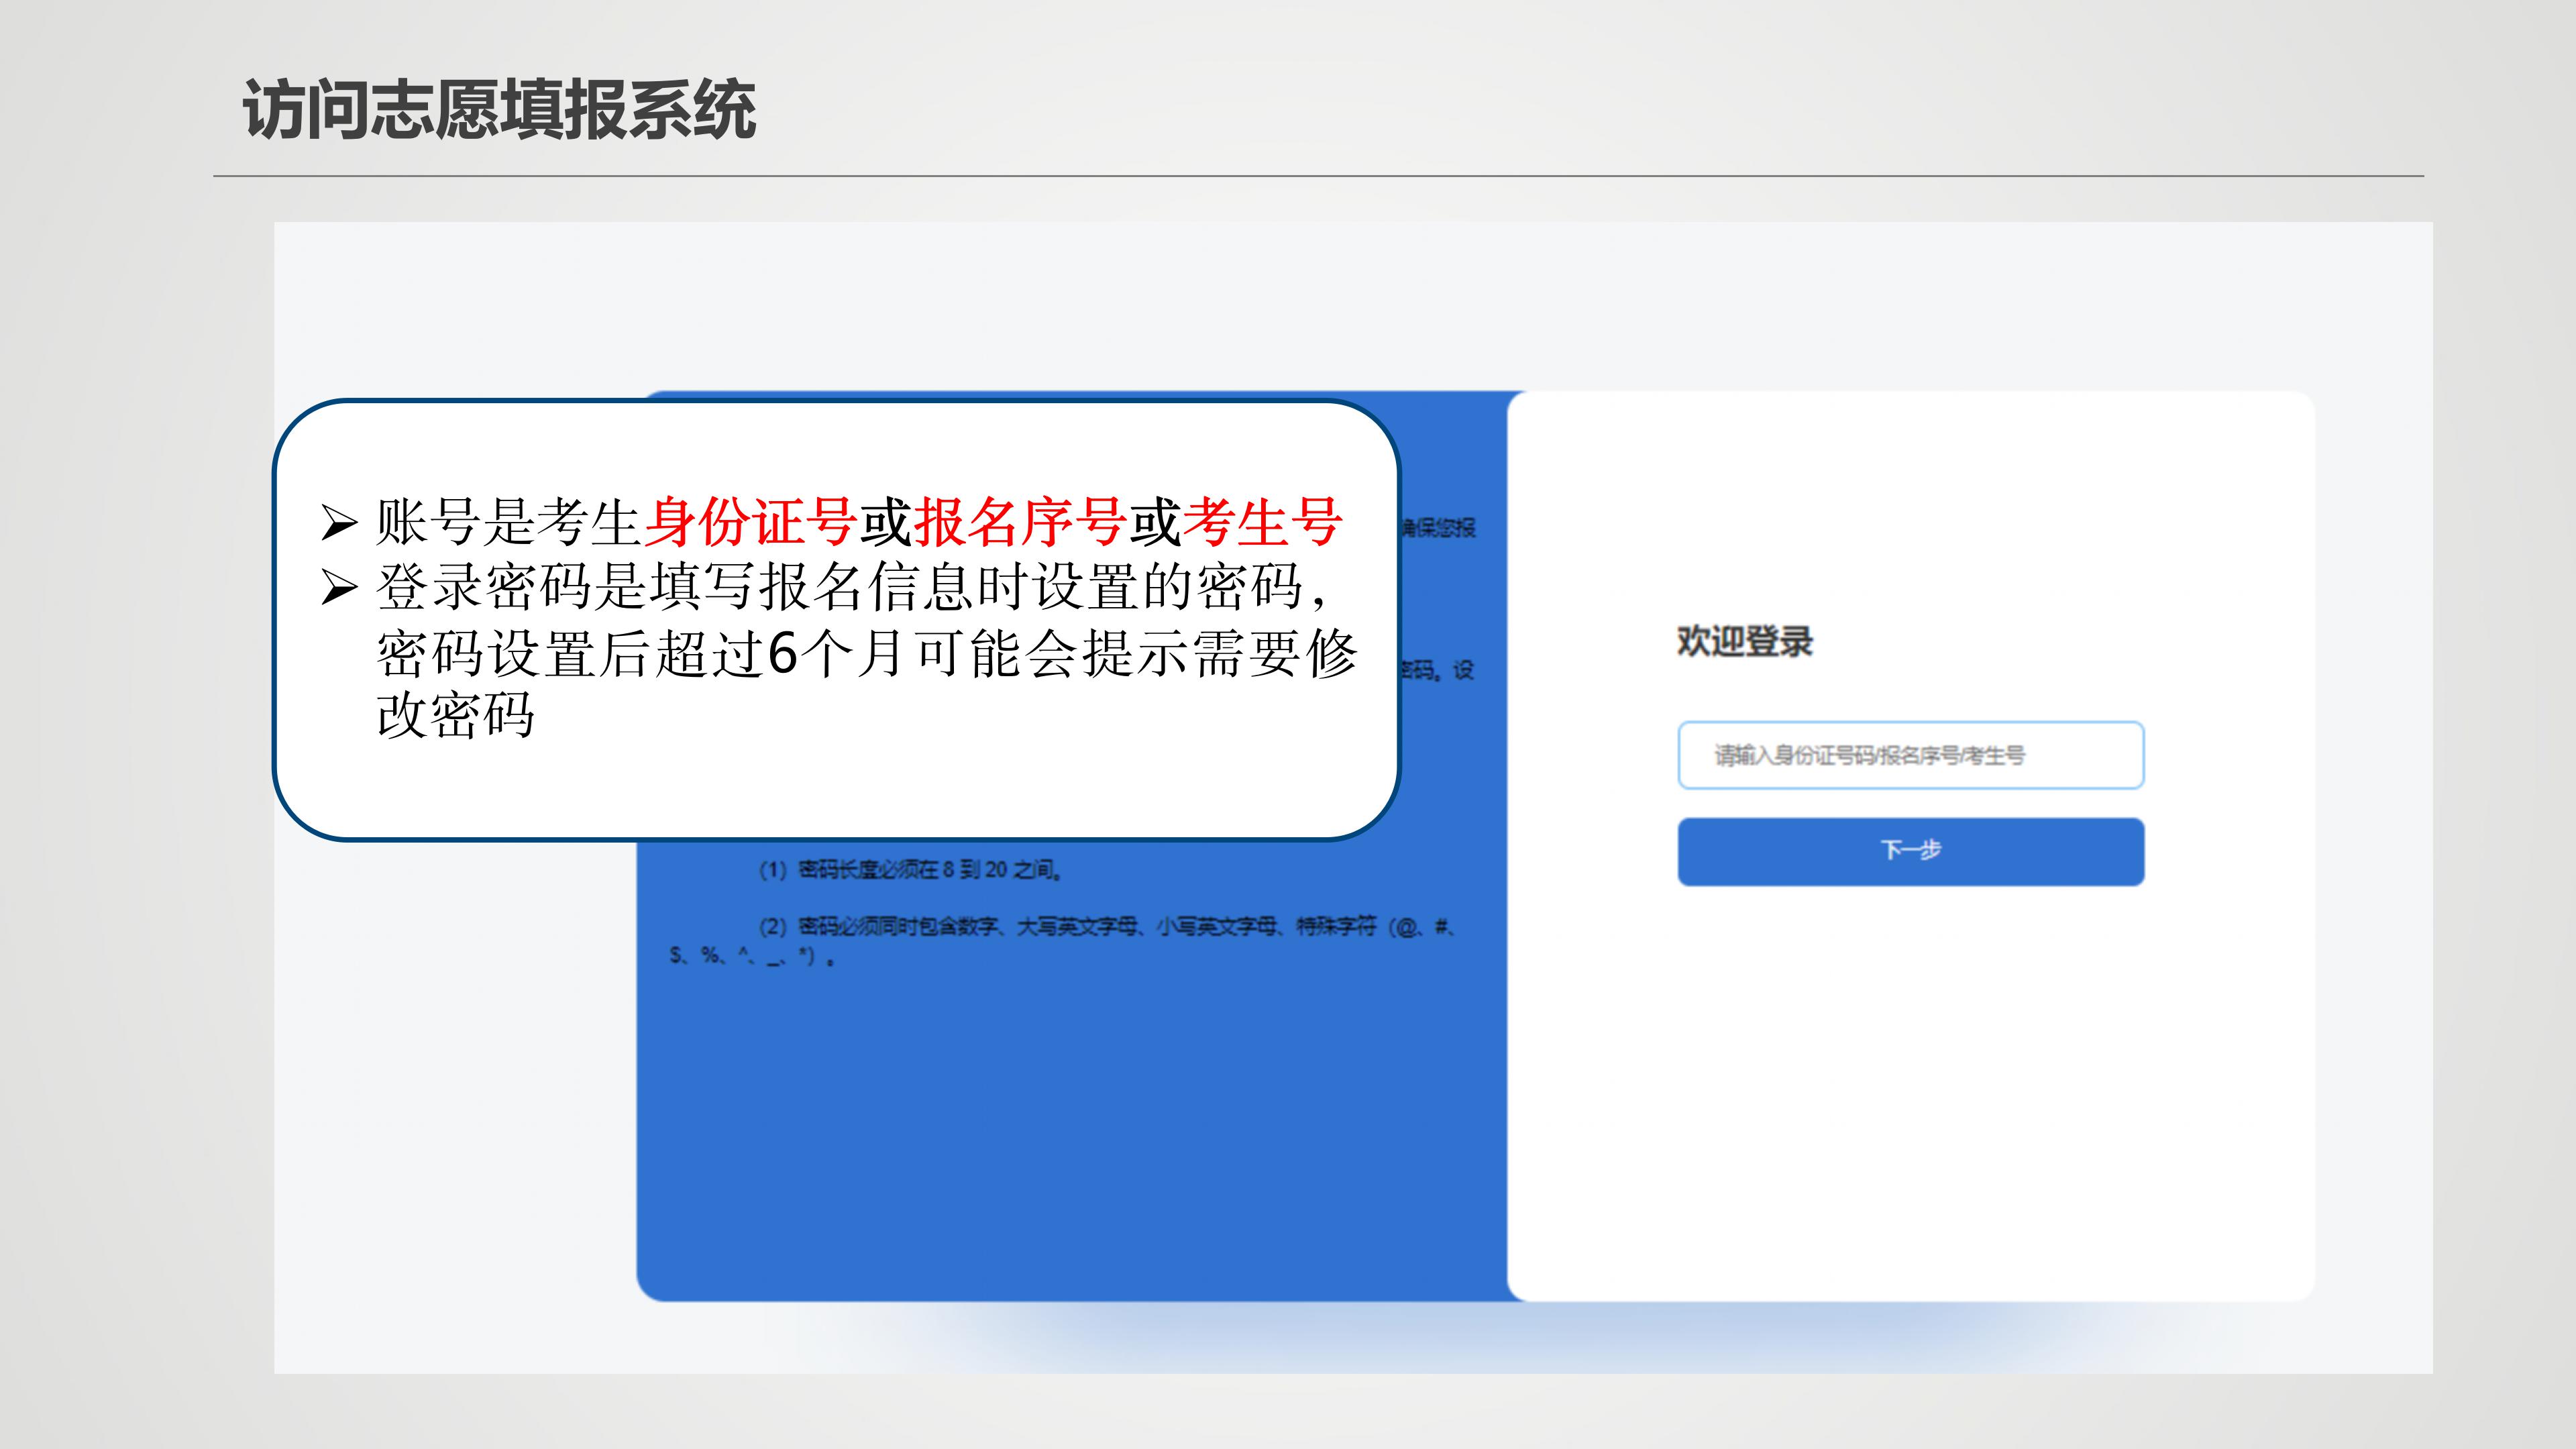The height and width of the screenshot is (1449, 2576).
Task: Click the 下一步 button
Action: 1910,851
